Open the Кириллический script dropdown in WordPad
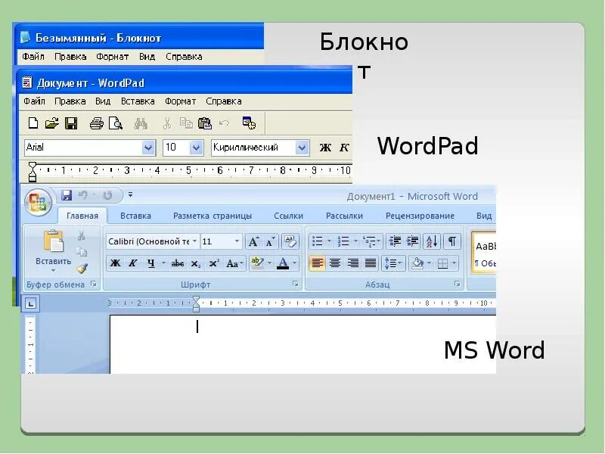This screenshot has width=605, height=454. 302,148
